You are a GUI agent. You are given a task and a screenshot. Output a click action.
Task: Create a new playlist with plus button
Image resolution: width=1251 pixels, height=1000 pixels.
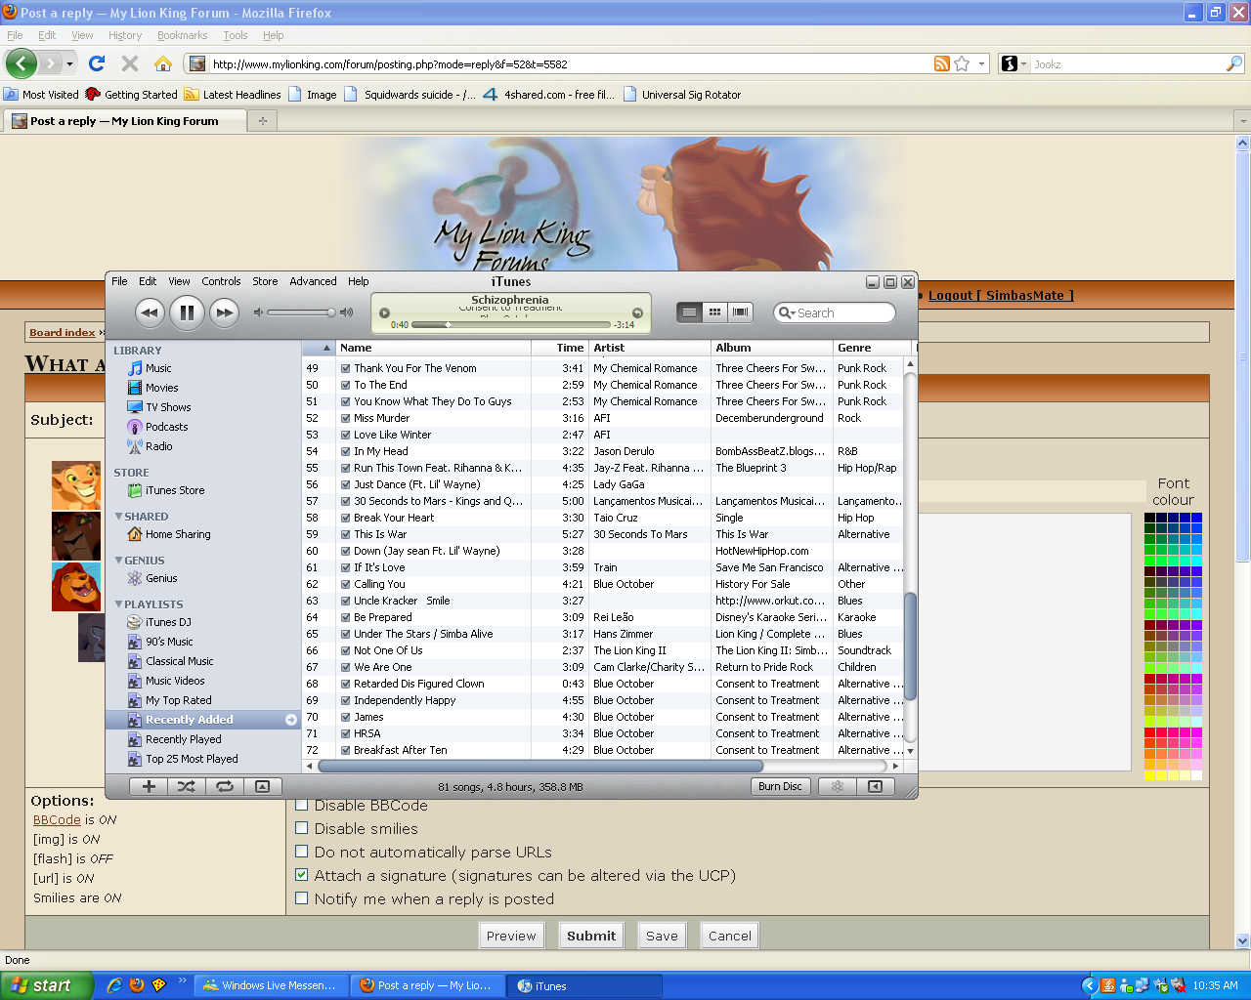[x=149, y=786]
